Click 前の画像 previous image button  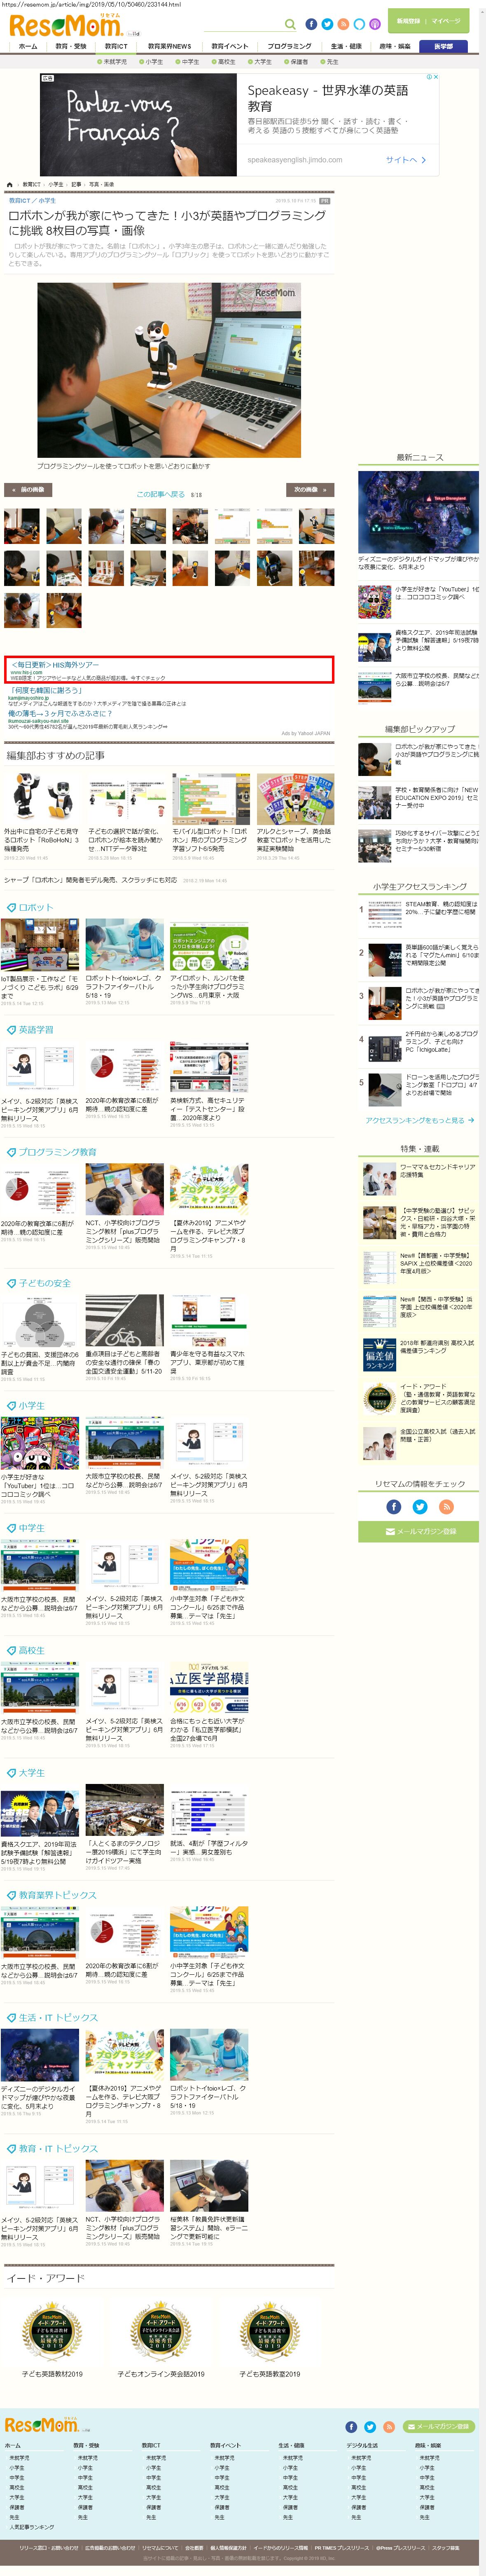click(x=29, y=490)
